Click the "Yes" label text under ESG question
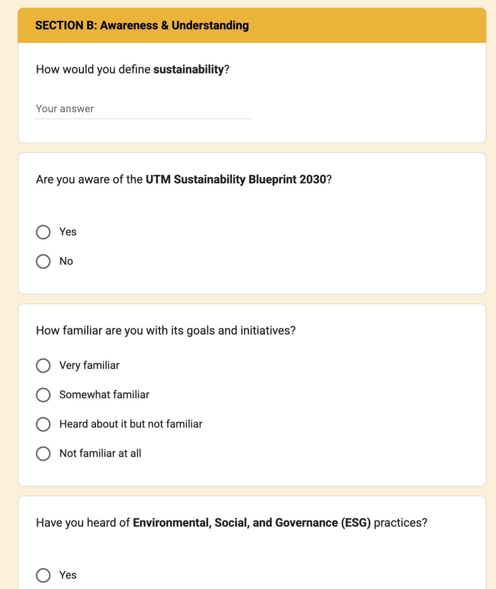The image size is (496, 589). point(68,575)
